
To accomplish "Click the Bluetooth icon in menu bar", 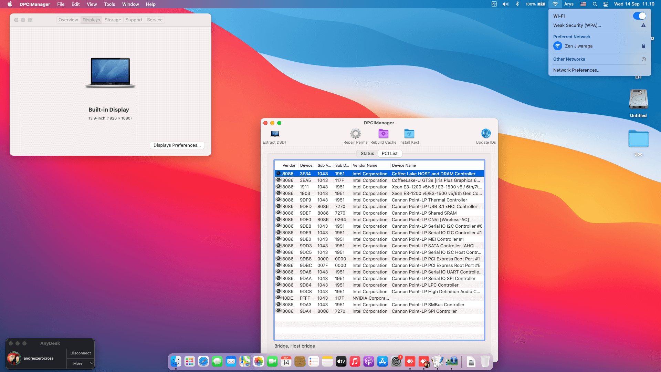I will [517, 4].
